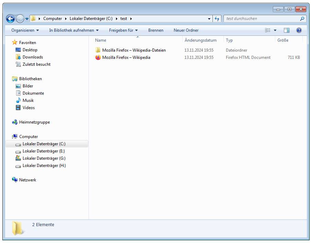Click the change view icon
The image size is (311, 243).
pos(268,30)
